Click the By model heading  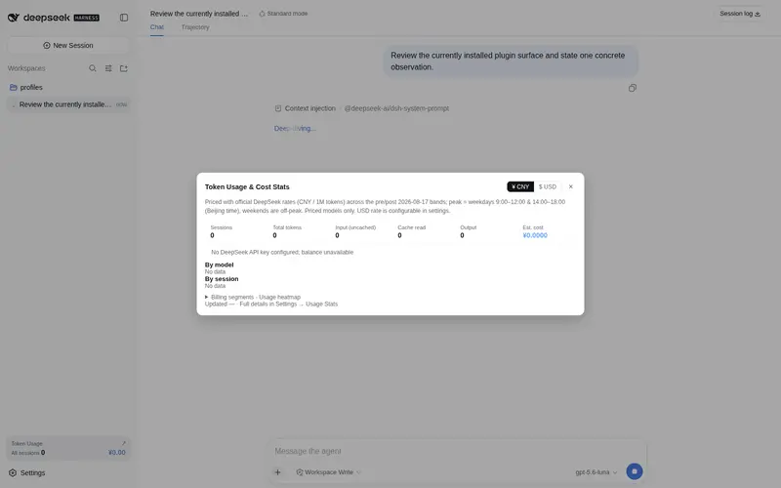[x=219, y=264]
